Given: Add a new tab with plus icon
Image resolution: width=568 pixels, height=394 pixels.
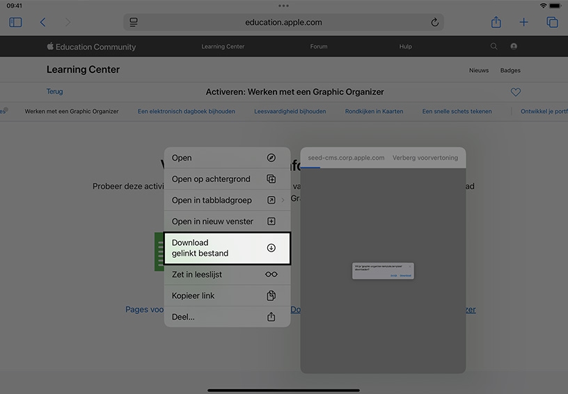Looking at the screenshot, I should (523, 22).
